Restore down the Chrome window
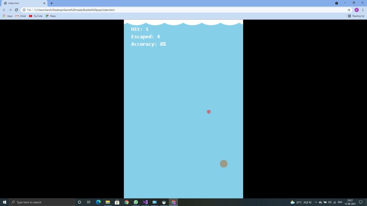 [x=354, y=3]
